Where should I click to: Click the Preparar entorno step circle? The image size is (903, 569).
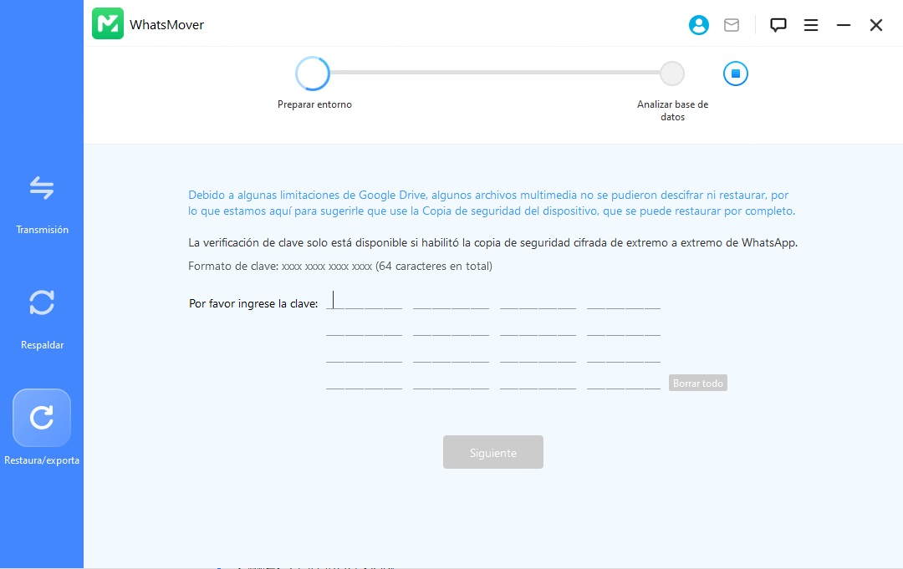point(313,74)
